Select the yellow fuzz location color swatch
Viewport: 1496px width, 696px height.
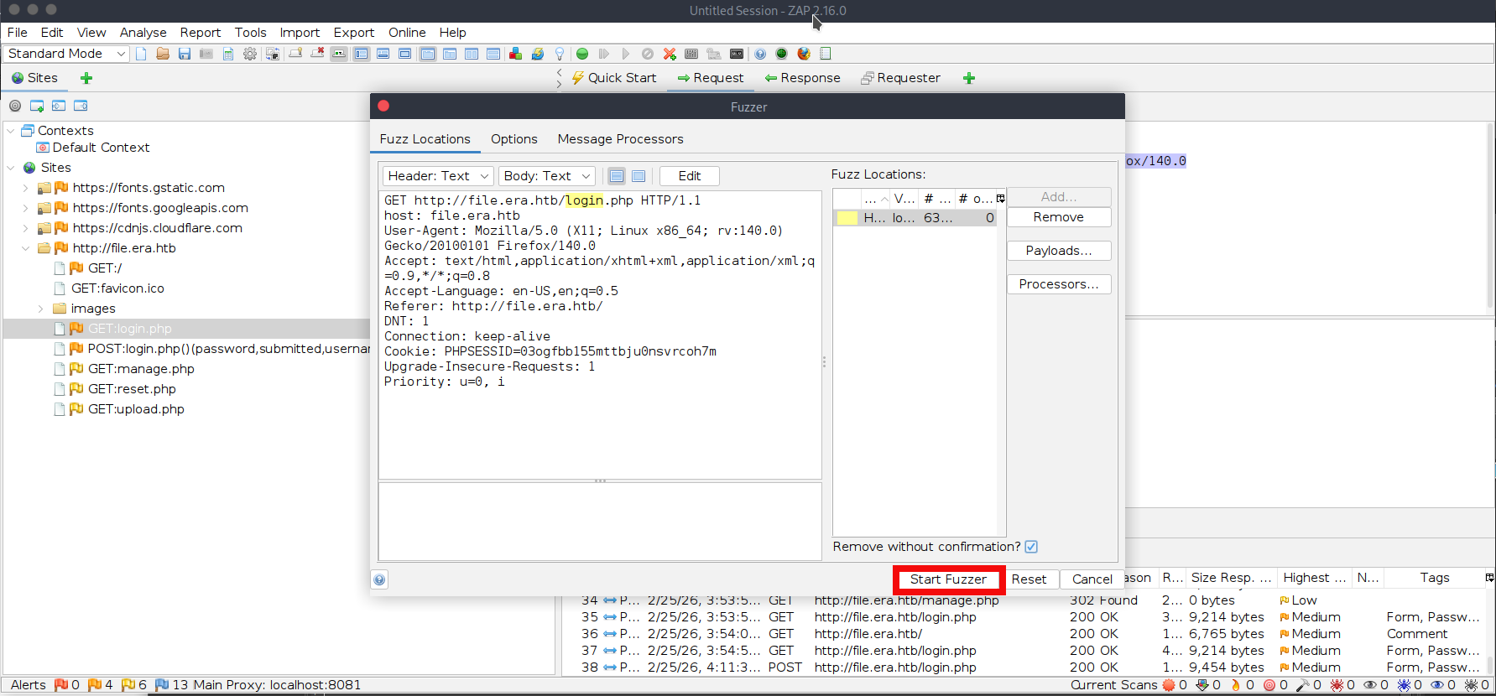tap(847, 218)
